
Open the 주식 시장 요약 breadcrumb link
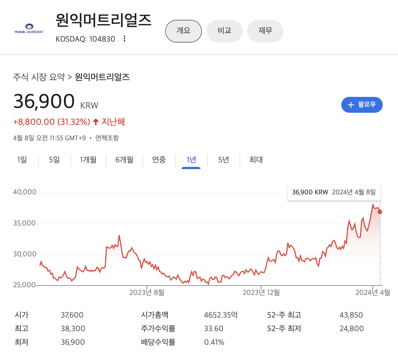[x=39, y=77]
